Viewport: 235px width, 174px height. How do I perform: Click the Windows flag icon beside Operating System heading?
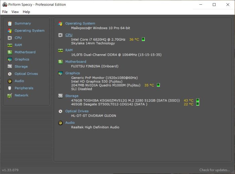pos(60,24)
